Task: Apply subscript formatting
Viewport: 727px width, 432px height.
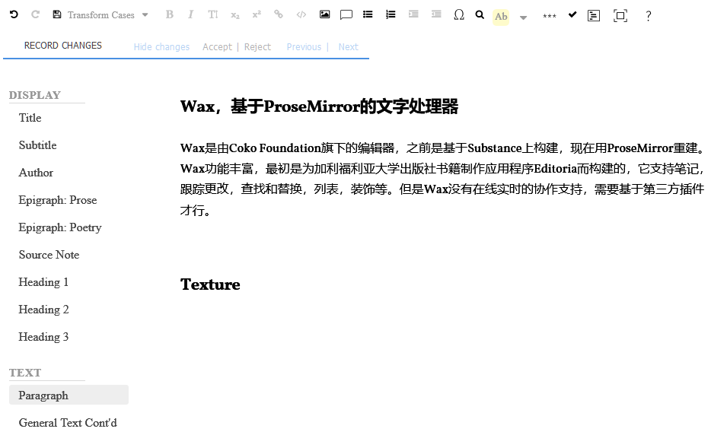Action: click(235, 15)
